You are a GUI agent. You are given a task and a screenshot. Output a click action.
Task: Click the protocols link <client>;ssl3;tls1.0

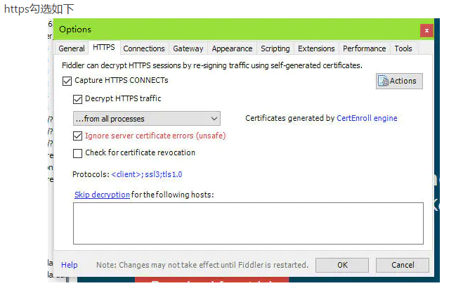coord(147,174)
